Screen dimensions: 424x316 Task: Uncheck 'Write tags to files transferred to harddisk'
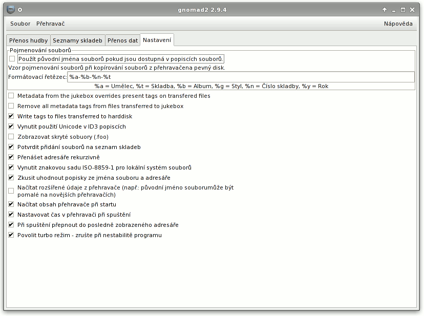coord(11,116)
